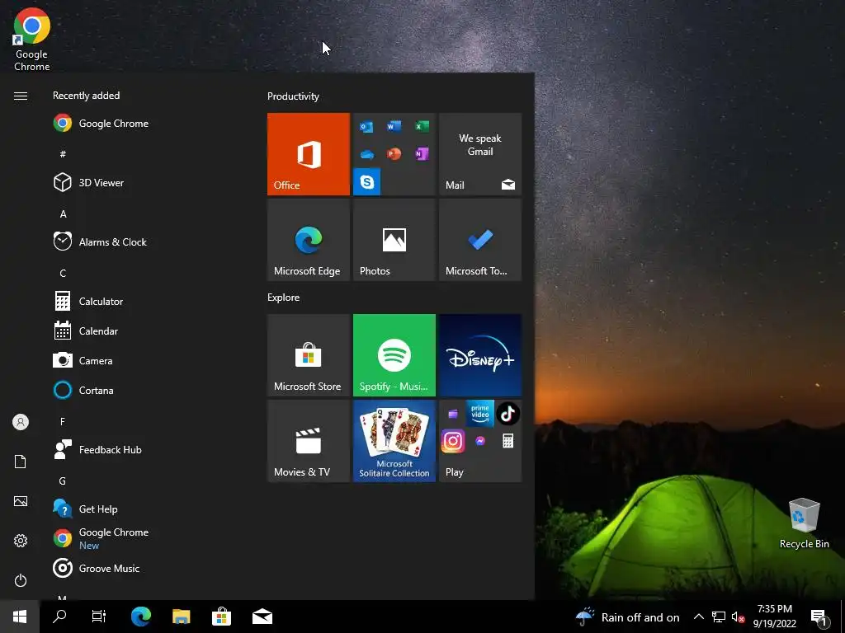The width and height of the screenshot is (845, 633).
Task: Click the PowerPoint icon in Office folder tile
Action: (x=394, y=154)
